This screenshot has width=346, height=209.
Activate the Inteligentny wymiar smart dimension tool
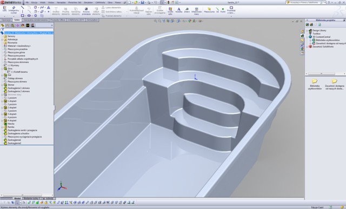coord(14,10)
